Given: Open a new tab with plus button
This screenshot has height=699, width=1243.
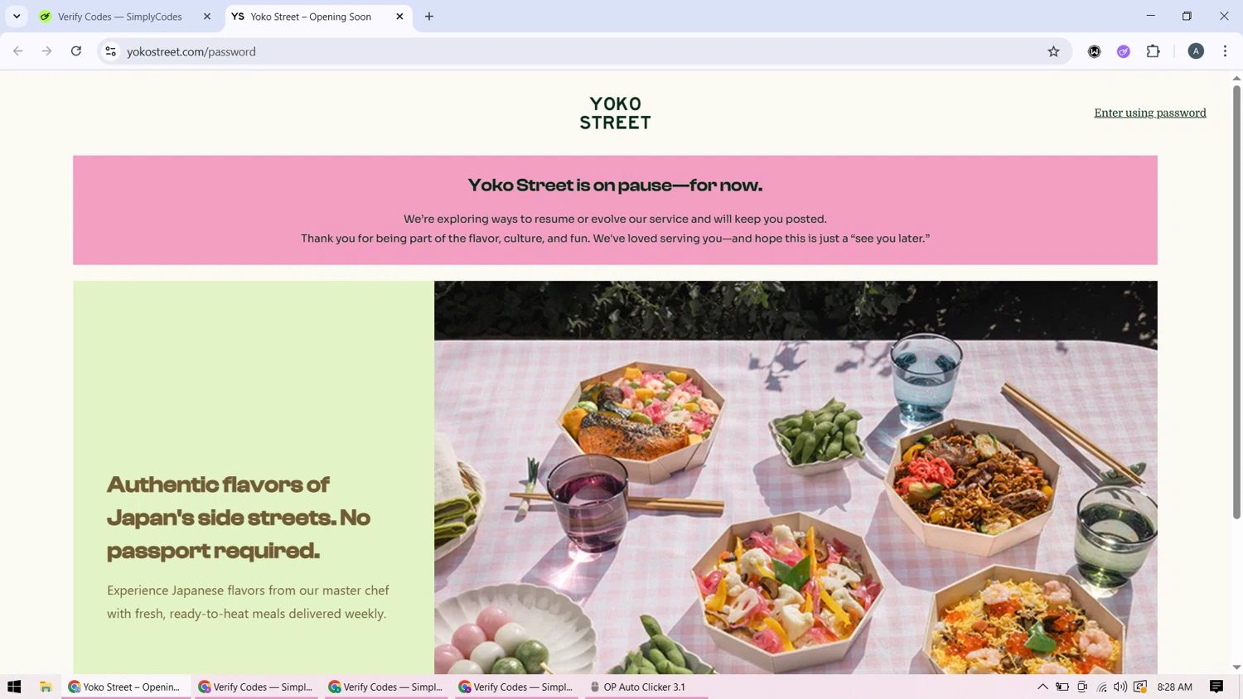Looking at the screenshot, I should 429,17.
